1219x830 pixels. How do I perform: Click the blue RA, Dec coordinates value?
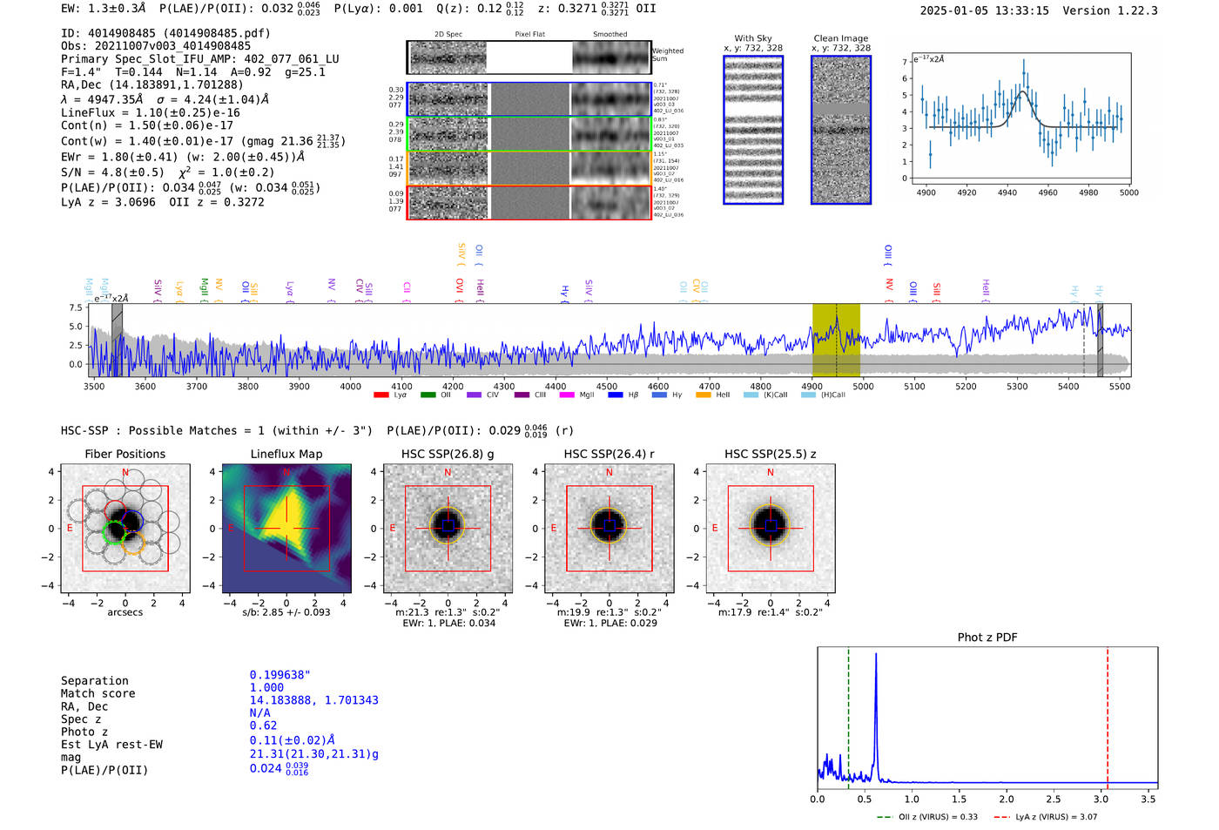click(313, 700)
